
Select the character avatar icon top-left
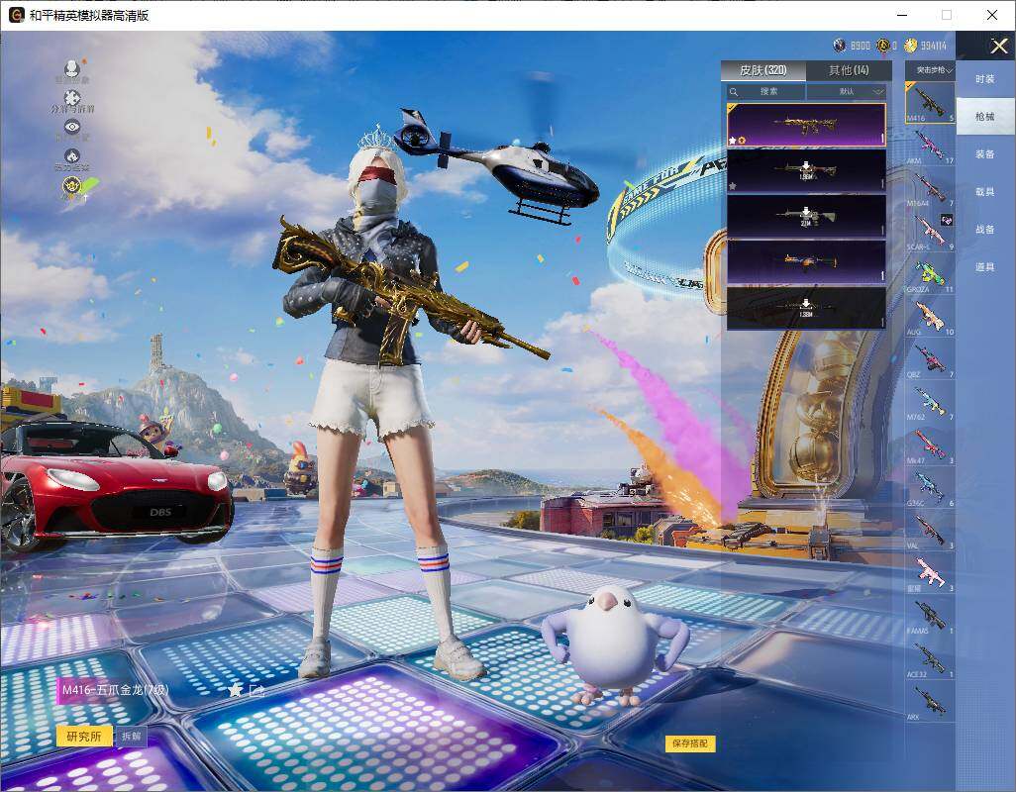(71, 66)
